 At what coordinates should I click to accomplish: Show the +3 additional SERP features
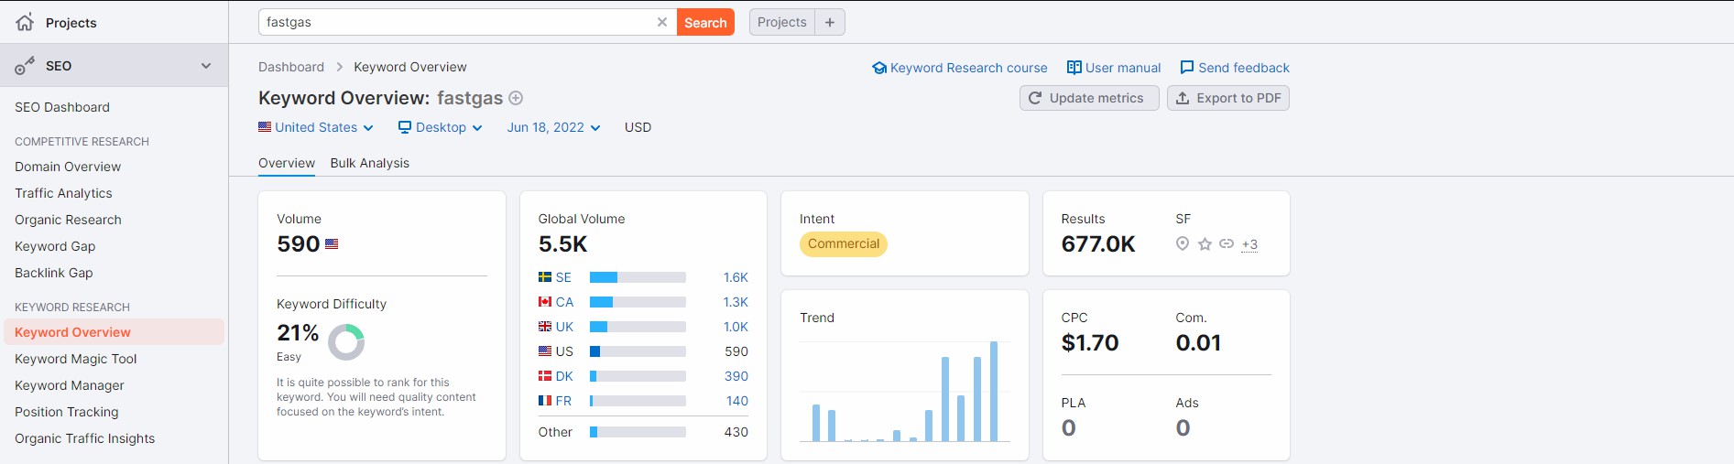click(x=1249, y=244)
